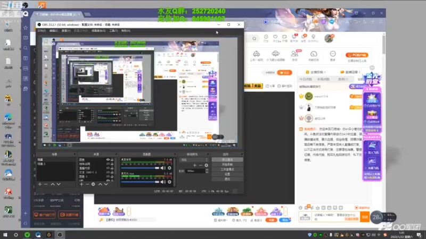The image size is (426, 239).
Task: Open 麦克风/Aux mixer settings gear
Action: [x=169, y=182]
